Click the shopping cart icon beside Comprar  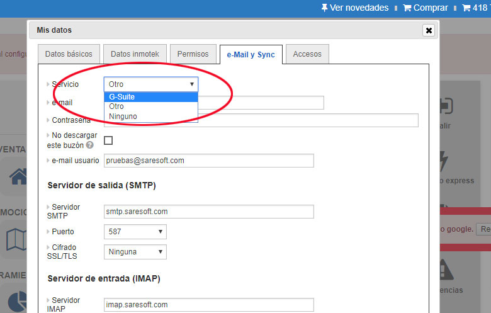tap(407, 8)
